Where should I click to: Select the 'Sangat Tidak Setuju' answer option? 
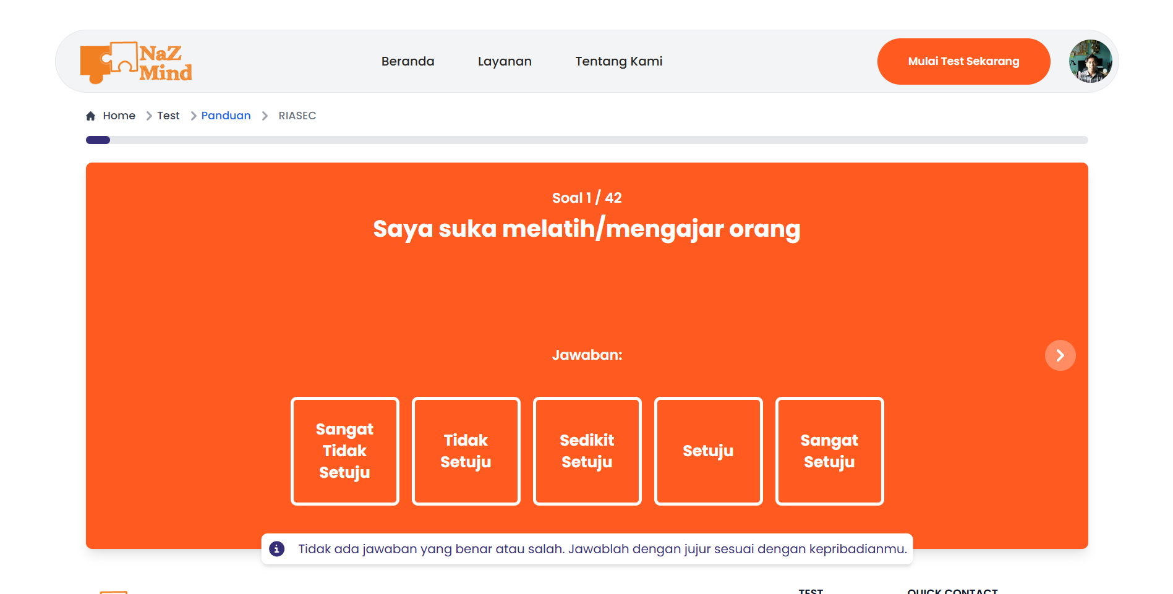click(344, 451)
